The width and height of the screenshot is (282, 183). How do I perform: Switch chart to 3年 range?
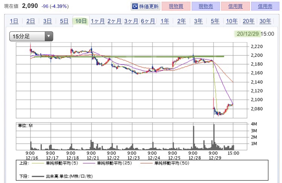198,21
